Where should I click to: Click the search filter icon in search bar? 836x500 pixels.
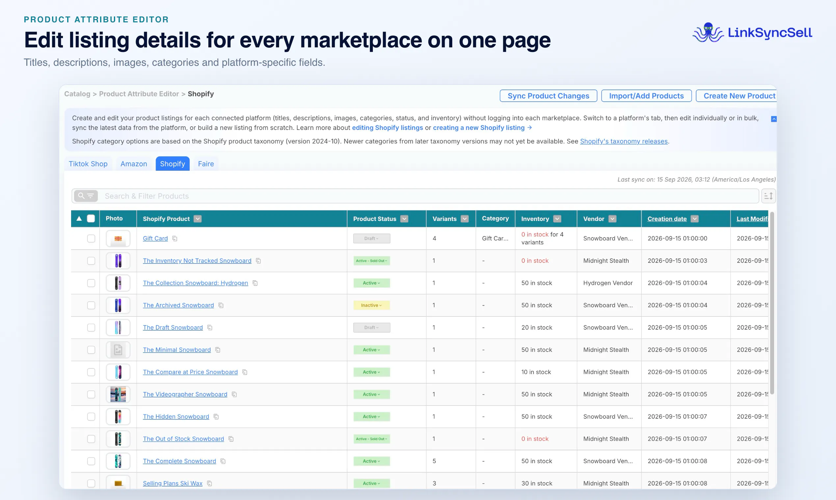click(86, 196)
